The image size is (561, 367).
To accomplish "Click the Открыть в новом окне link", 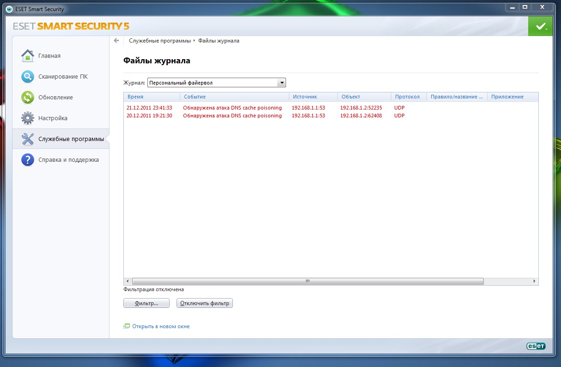I will click(161, 326).
